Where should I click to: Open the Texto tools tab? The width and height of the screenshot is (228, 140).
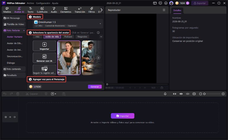click(x=30, y=10)
